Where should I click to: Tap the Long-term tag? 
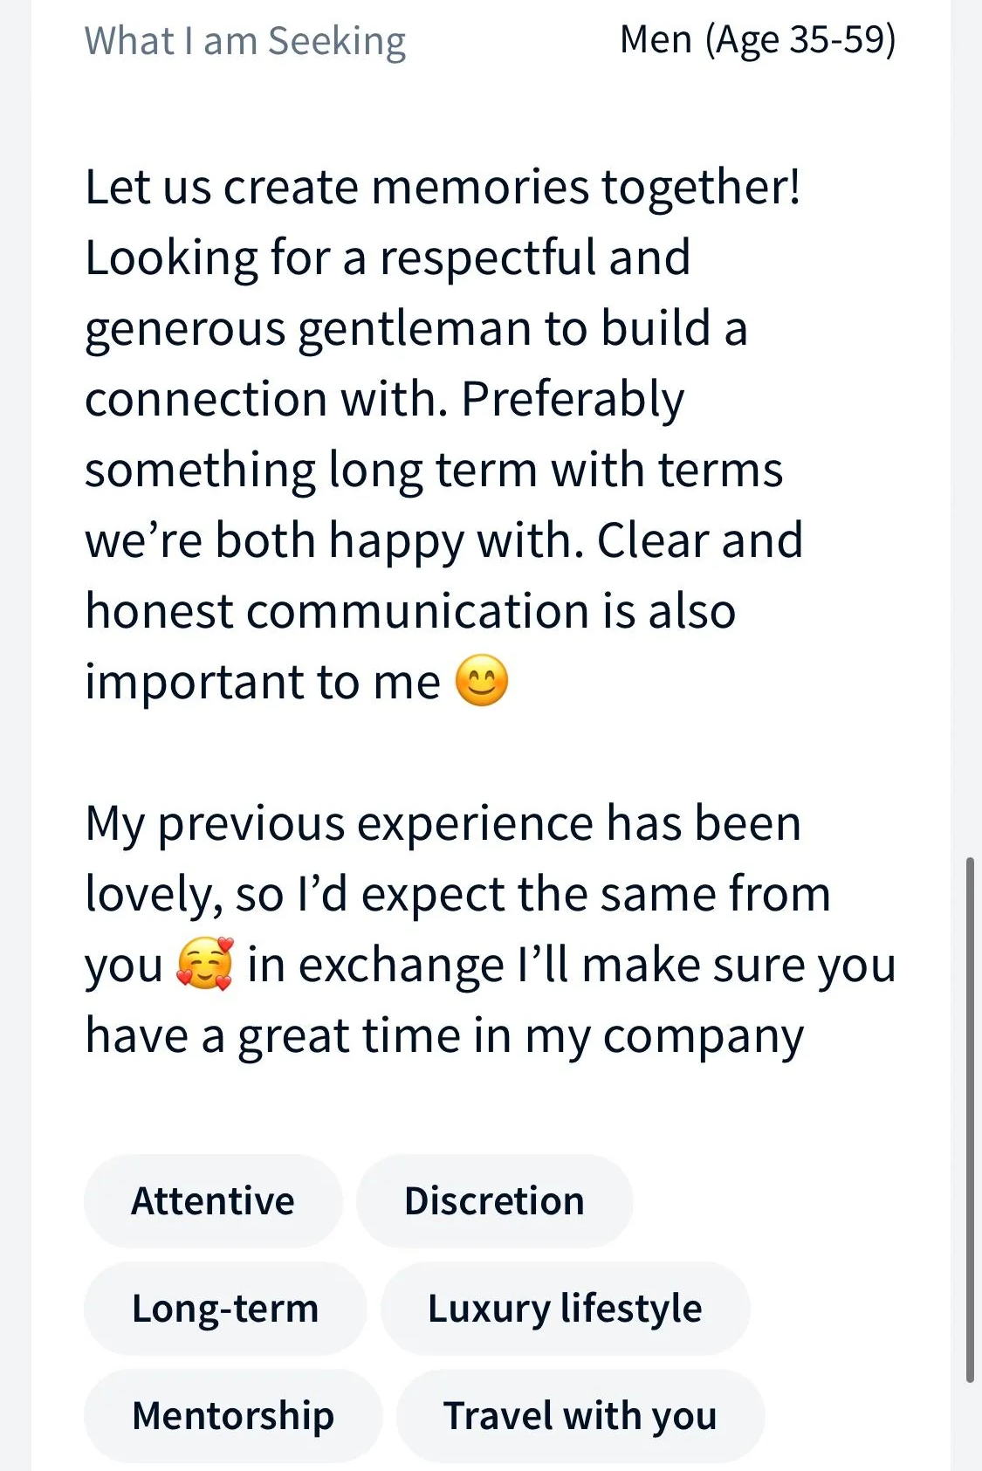pos(225,1309)
